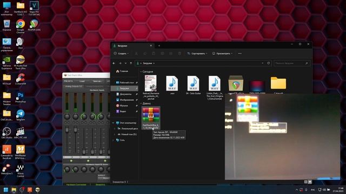Screen dimensions: 346x194
Task: Select Linkin_Park In The End WAV file
Action: (x=215, y=87)
